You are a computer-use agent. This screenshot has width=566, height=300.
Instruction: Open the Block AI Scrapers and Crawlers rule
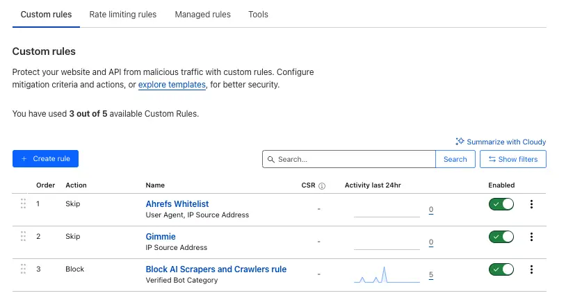coord(216,269)
